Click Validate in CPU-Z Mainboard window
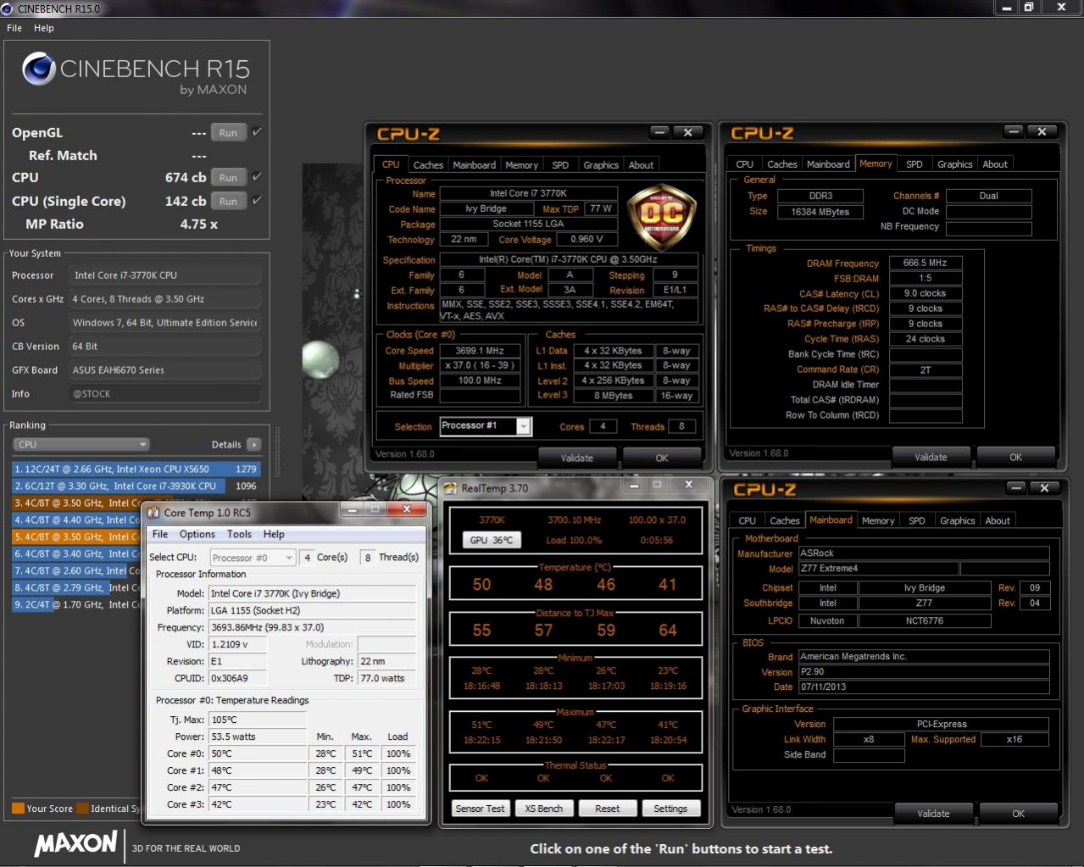1084x867 pixels. pos(933,814)
